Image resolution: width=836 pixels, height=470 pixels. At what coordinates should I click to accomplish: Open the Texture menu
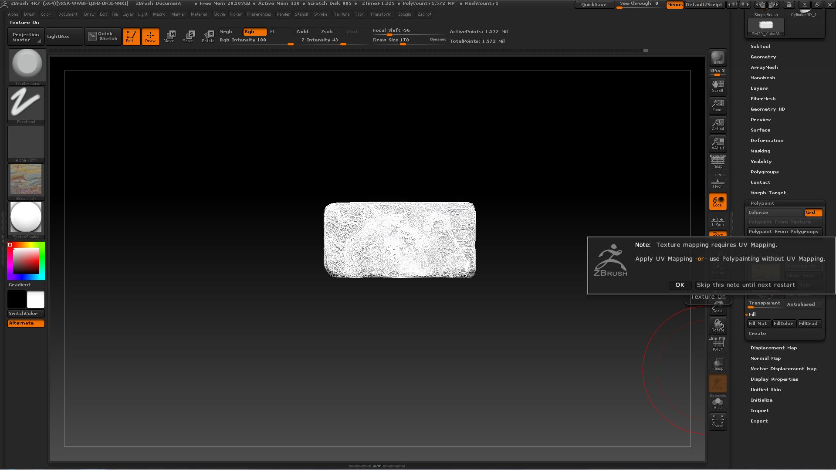[x=342, y=14]
